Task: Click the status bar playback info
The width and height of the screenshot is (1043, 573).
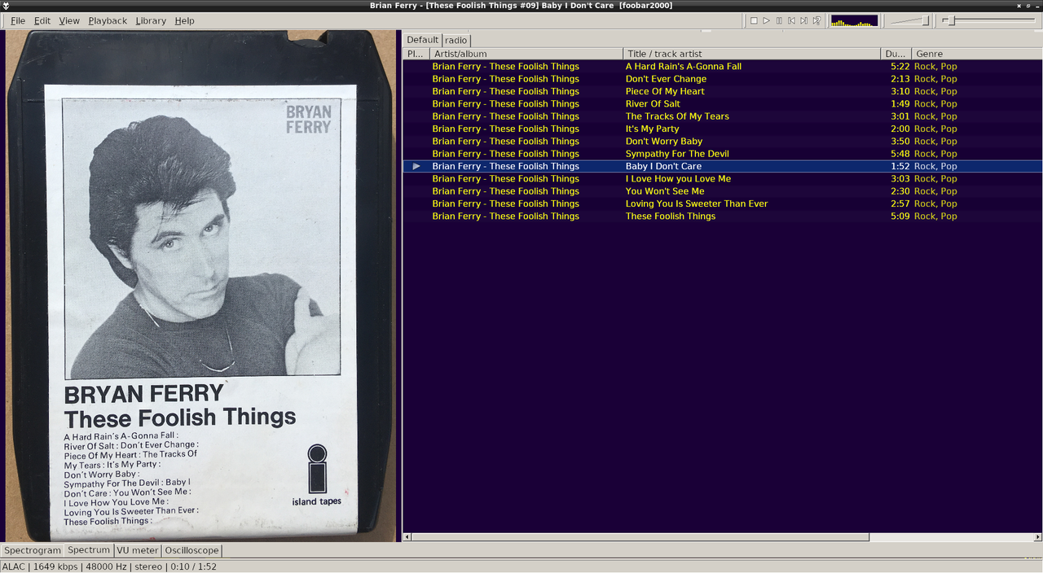Action: pyautogui.click(x=109, y=566)
